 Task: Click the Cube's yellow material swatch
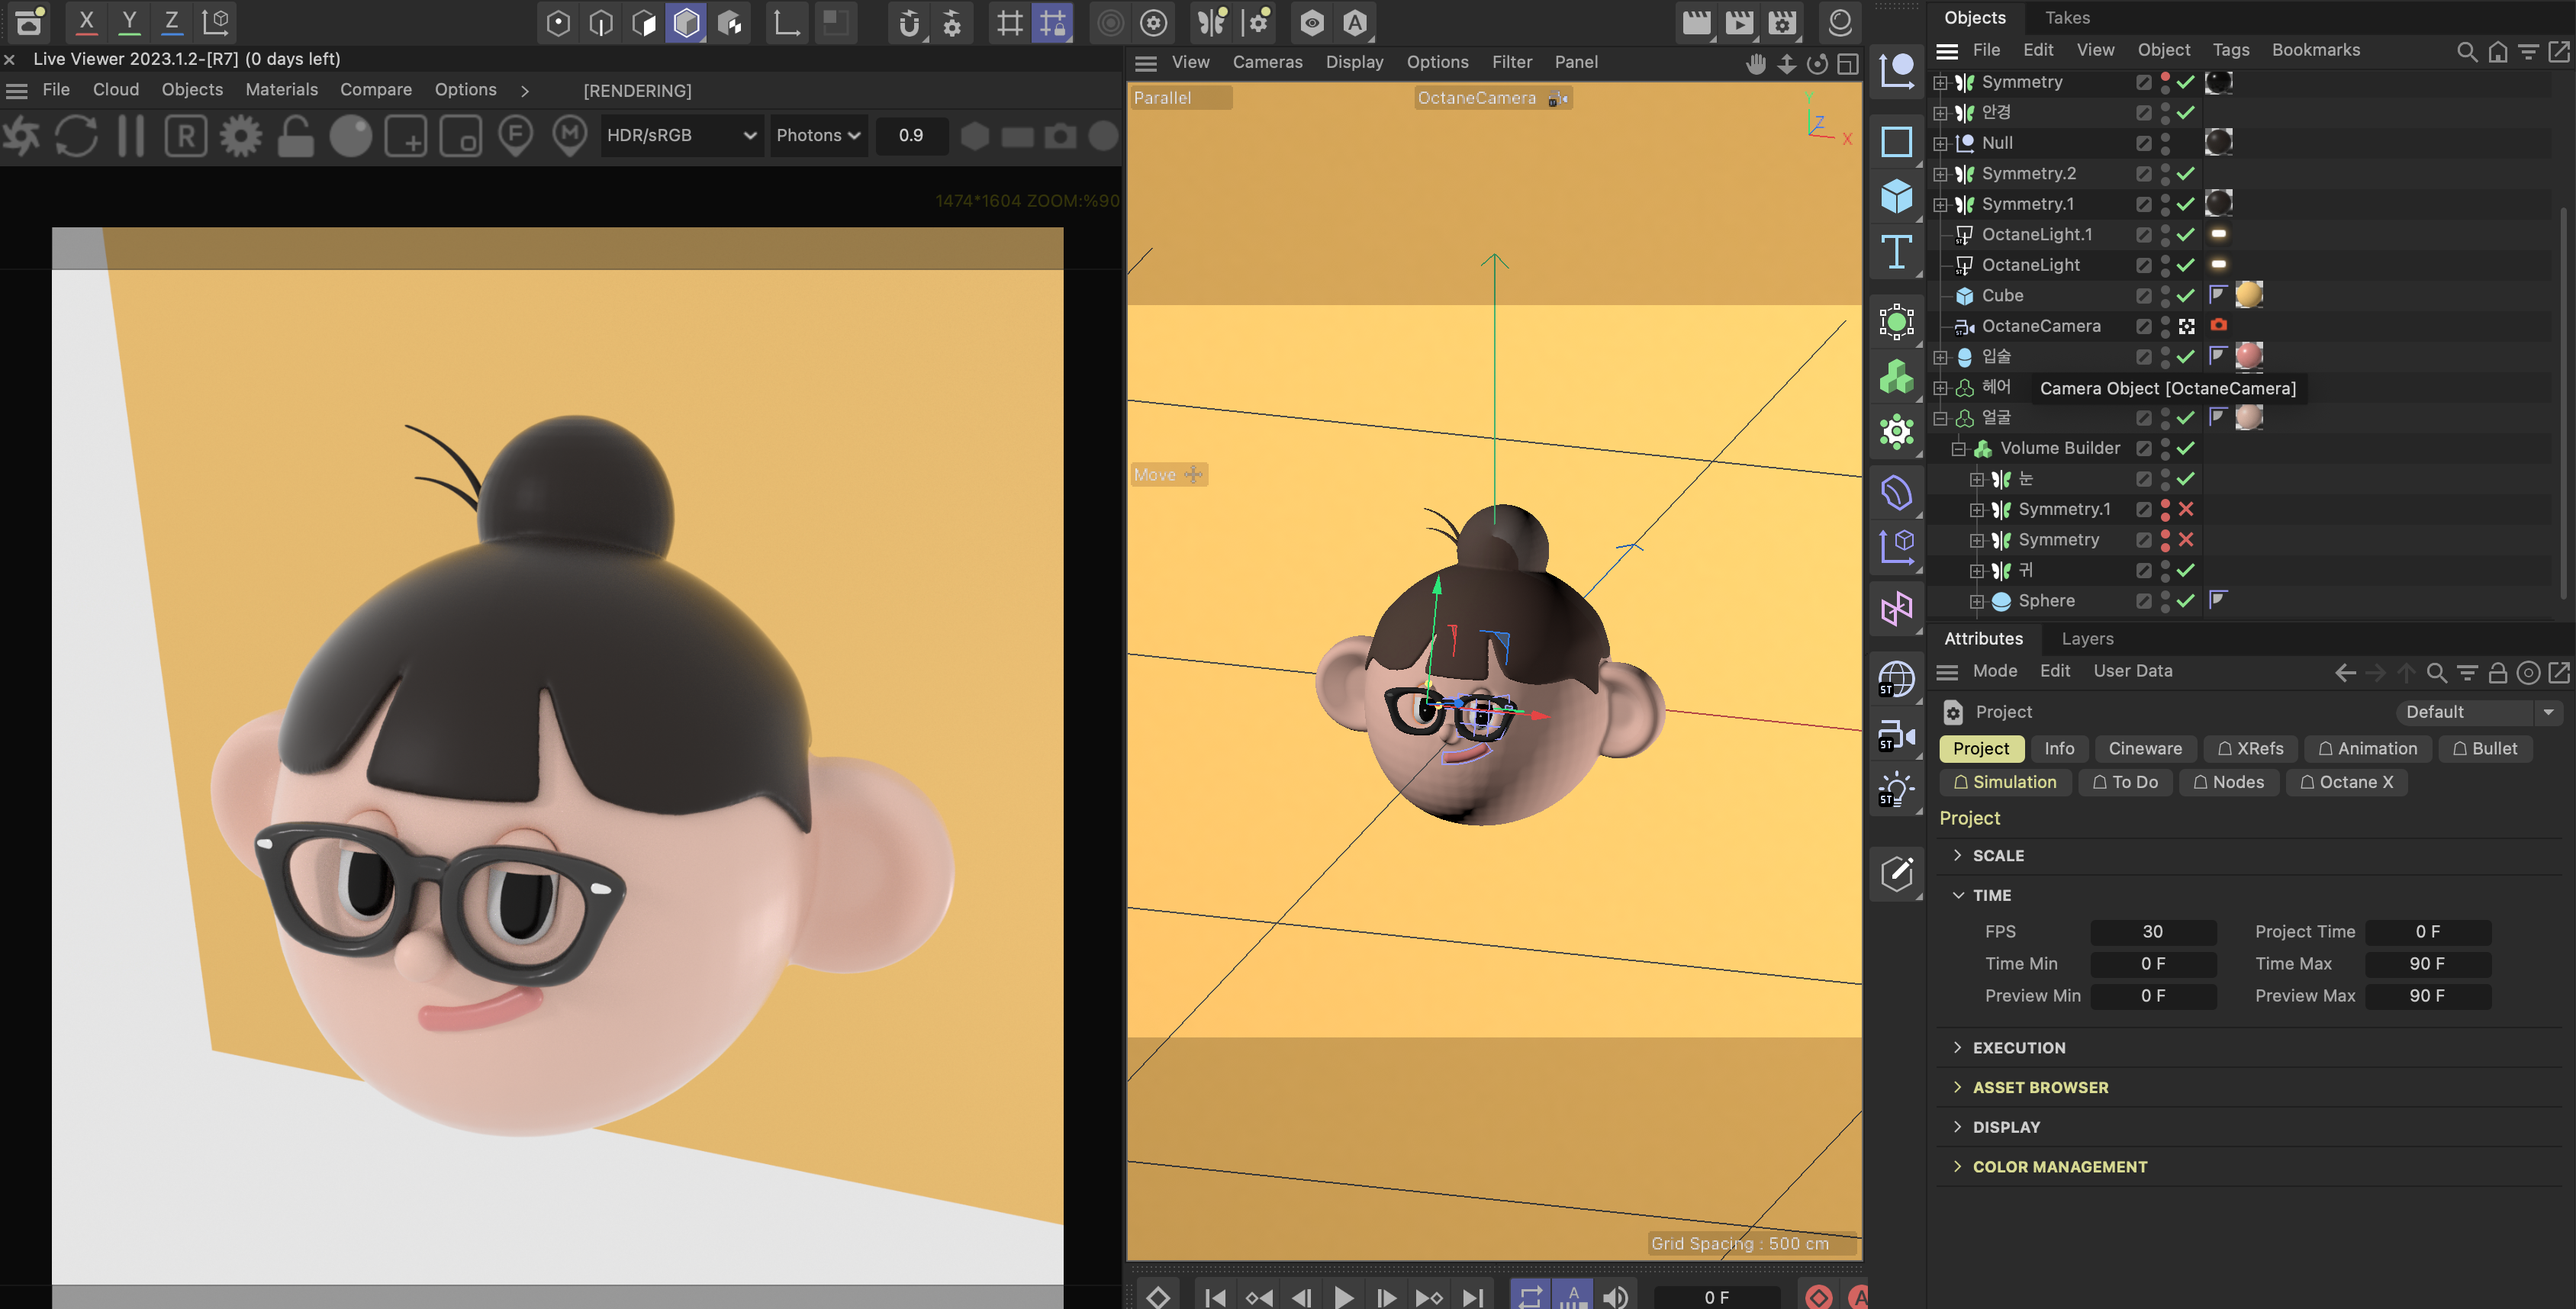(2248, 294)
